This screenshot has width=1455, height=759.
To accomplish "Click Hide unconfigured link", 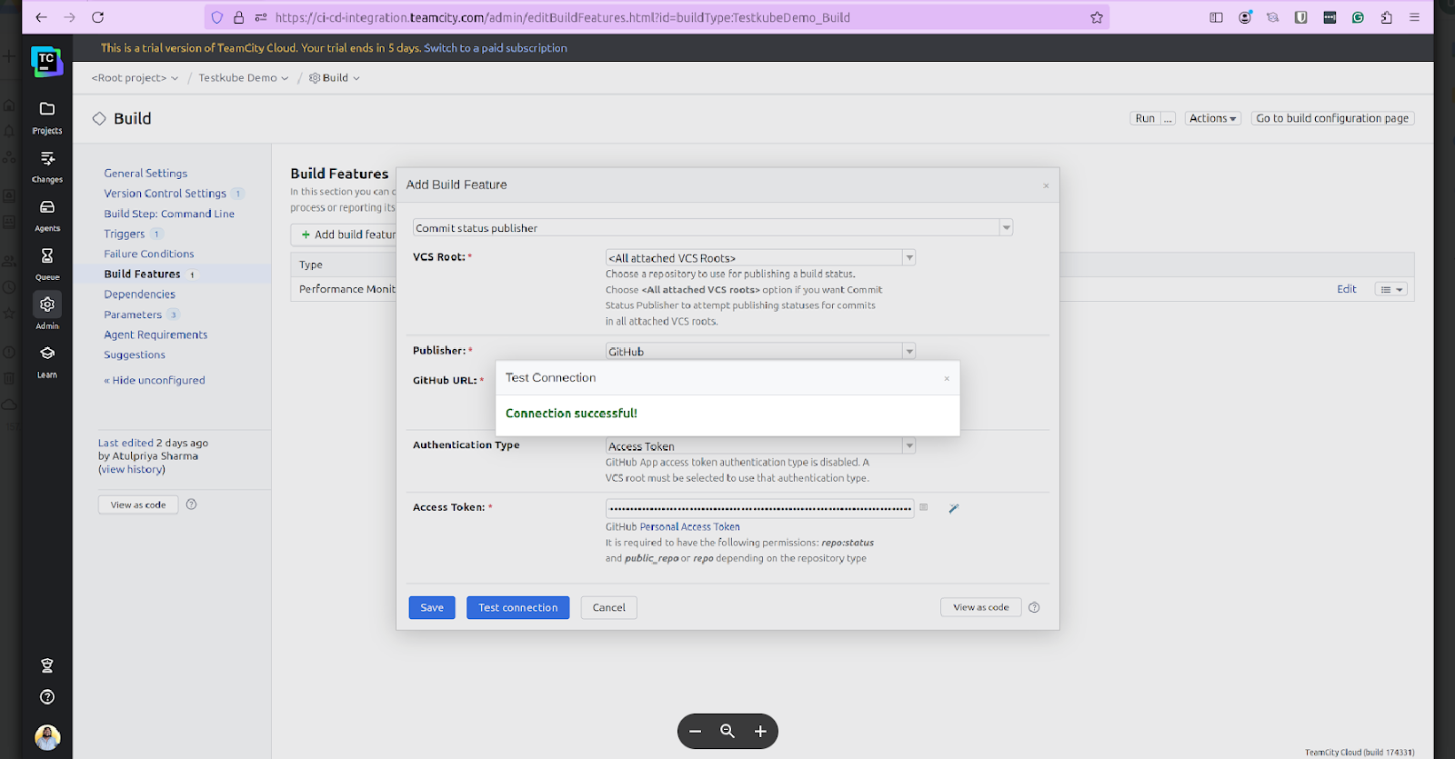I will click(x=155, y=380).
